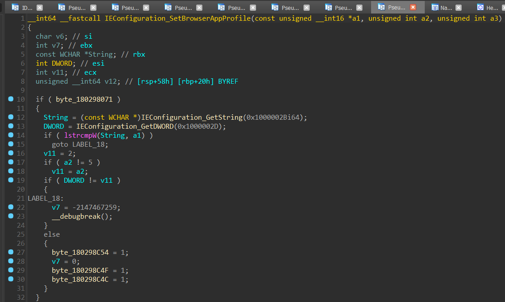The image size is (505, 302).
Task: Click the else keyword on line 25
Action: tap(52, 234)
